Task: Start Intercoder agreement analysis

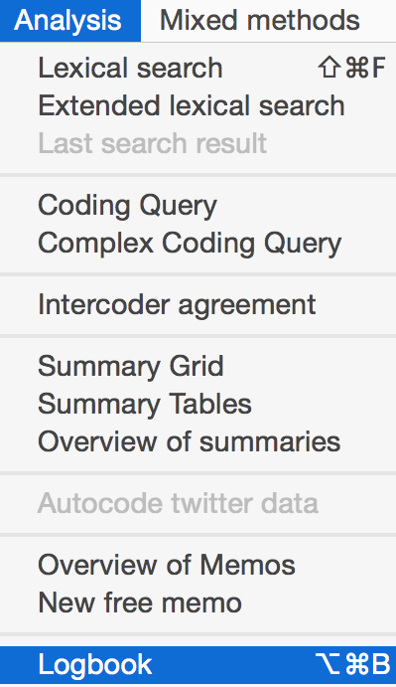Action: click(198, 304)
